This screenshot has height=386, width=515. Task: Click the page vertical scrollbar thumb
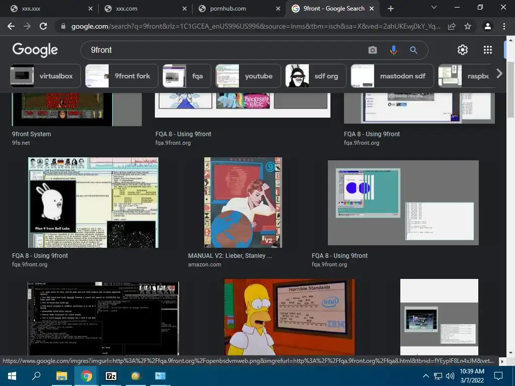pos(510,88)
